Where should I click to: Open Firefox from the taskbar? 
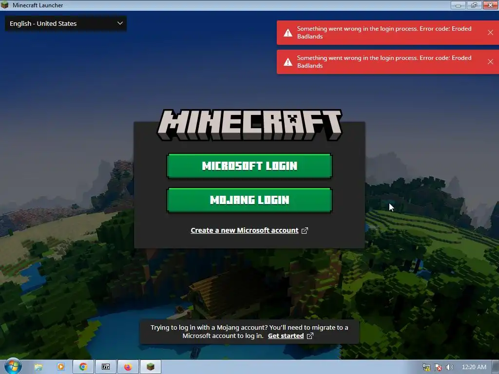(128, 367)
